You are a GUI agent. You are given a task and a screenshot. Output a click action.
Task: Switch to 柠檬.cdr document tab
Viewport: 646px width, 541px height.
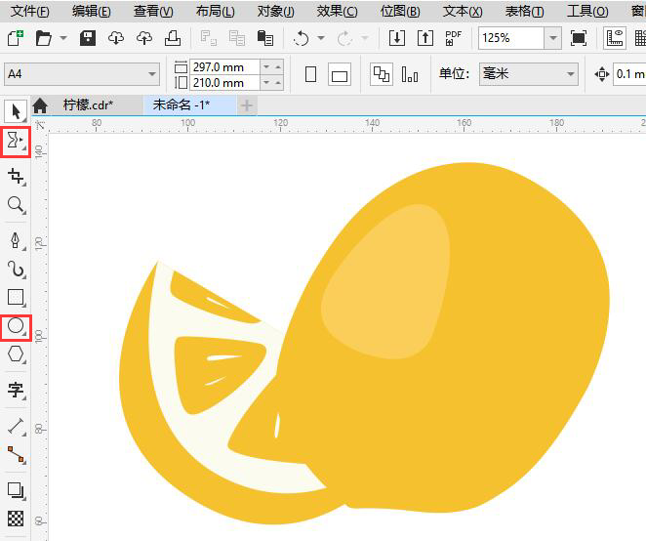(x=88, y=105)
